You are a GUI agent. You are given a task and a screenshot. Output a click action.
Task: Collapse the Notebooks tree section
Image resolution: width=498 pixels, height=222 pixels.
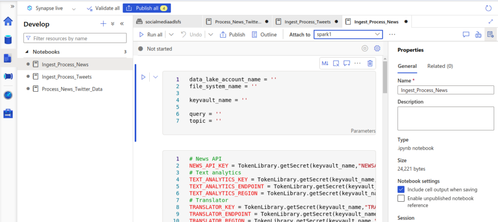pos(27,52)
